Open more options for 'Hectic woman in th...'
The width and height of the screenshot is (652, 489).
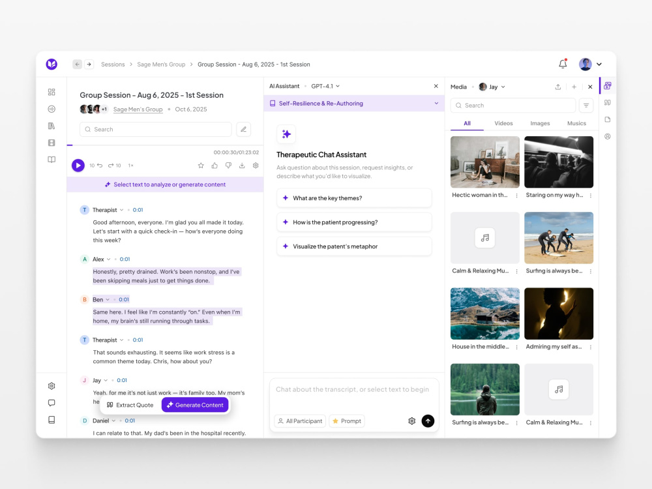tap(516, 195)
